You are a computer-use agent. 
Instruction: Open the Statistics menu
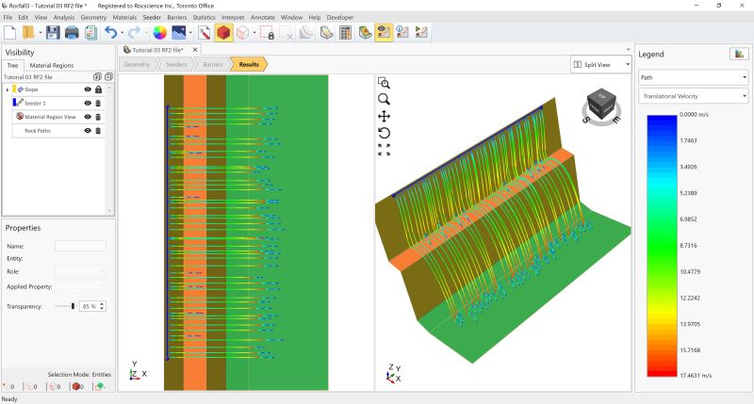pos(204,17)
